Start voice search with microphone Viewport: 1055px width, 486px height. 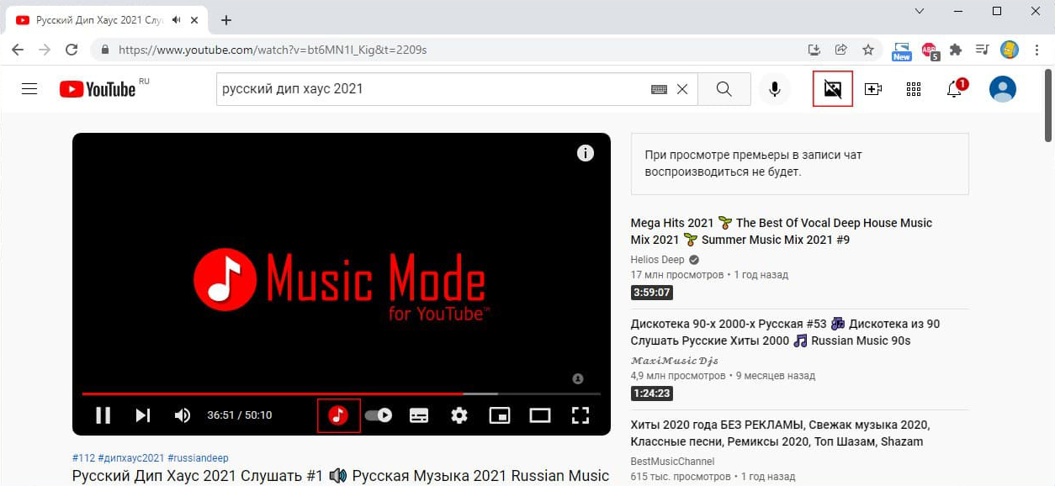pos(774,89)
